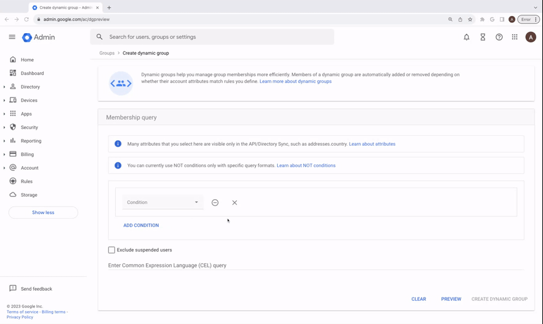Open Billing terms link
The width and height of the screenshot is (543, 324).
(x=54, y=312)
